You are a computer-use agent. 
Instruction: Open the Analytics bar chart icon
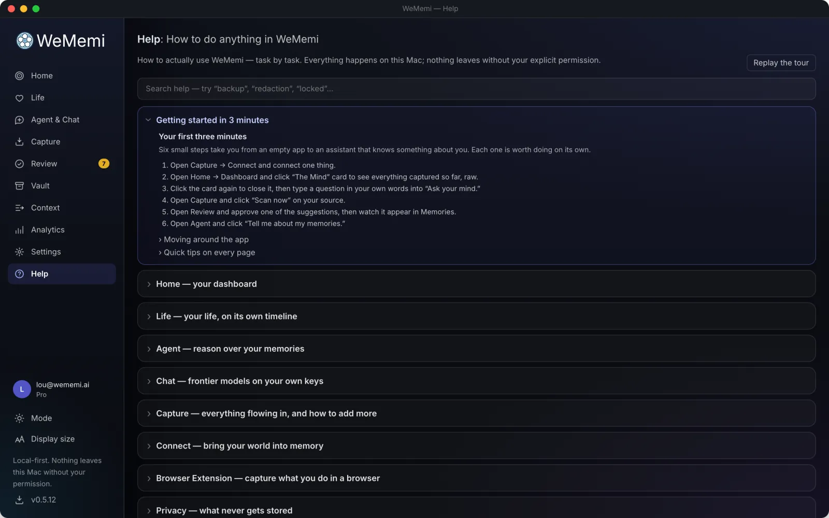pos(19,230)
